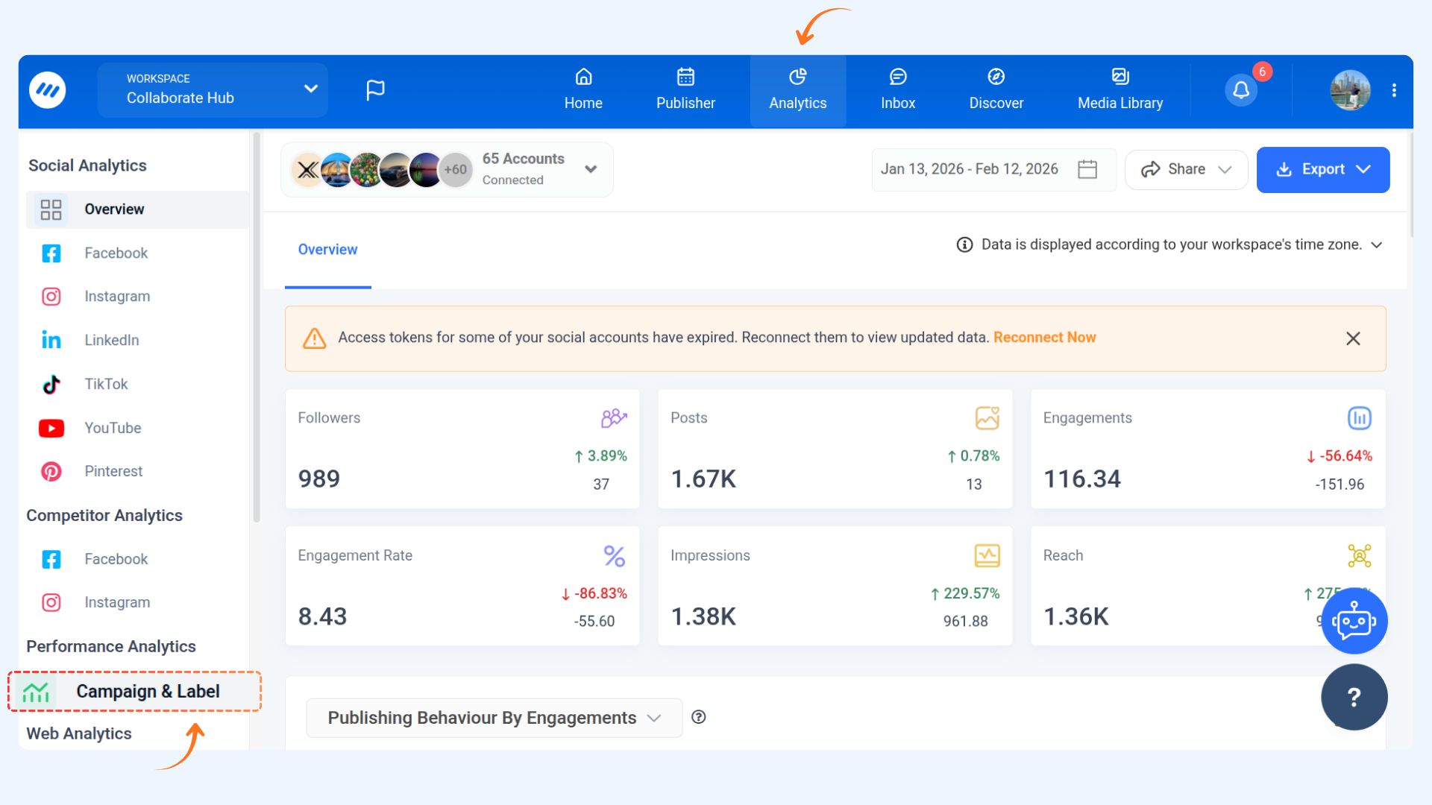This screenshot has width=1432, height=805.
Task: Click the Reconnect Now link
Action: tap(1044, 338)
